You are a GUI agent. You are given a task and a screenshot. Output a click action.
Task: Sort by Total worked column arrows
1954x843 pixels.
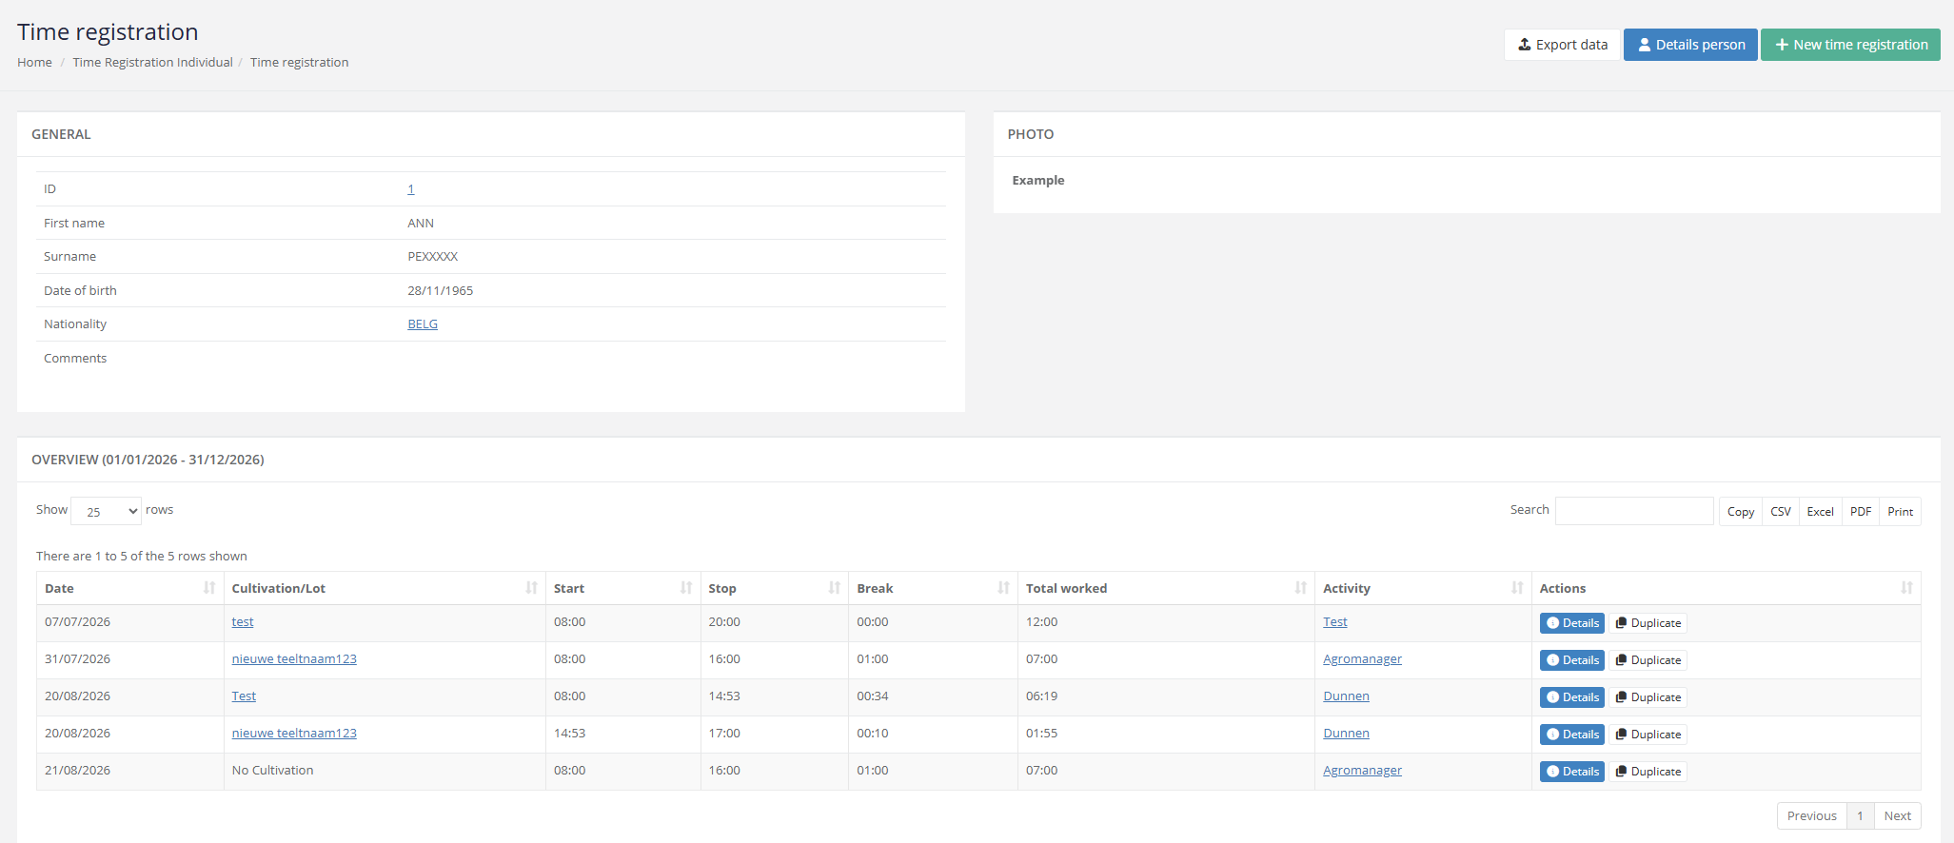coord(1301,588)
